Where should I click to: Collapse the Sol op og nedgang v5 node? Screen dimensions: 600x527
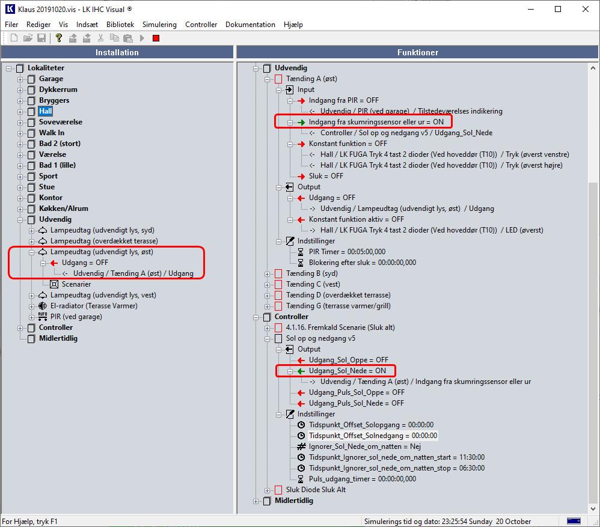268,338
